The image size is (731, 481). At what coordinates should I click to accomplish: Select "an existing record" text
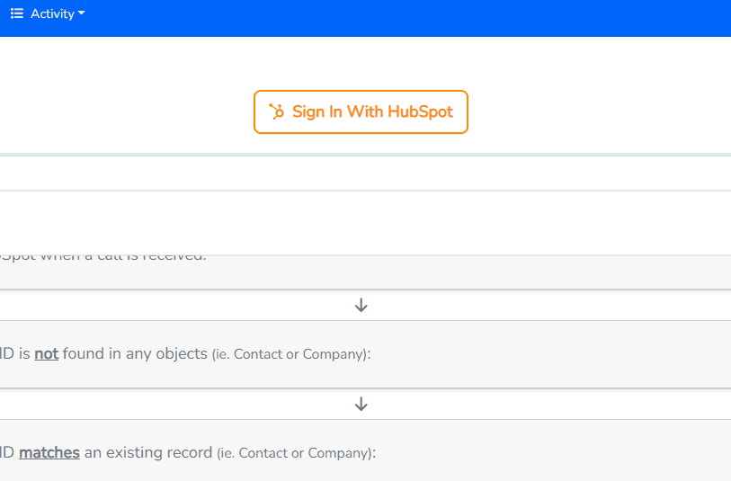[x=148, y=452]
